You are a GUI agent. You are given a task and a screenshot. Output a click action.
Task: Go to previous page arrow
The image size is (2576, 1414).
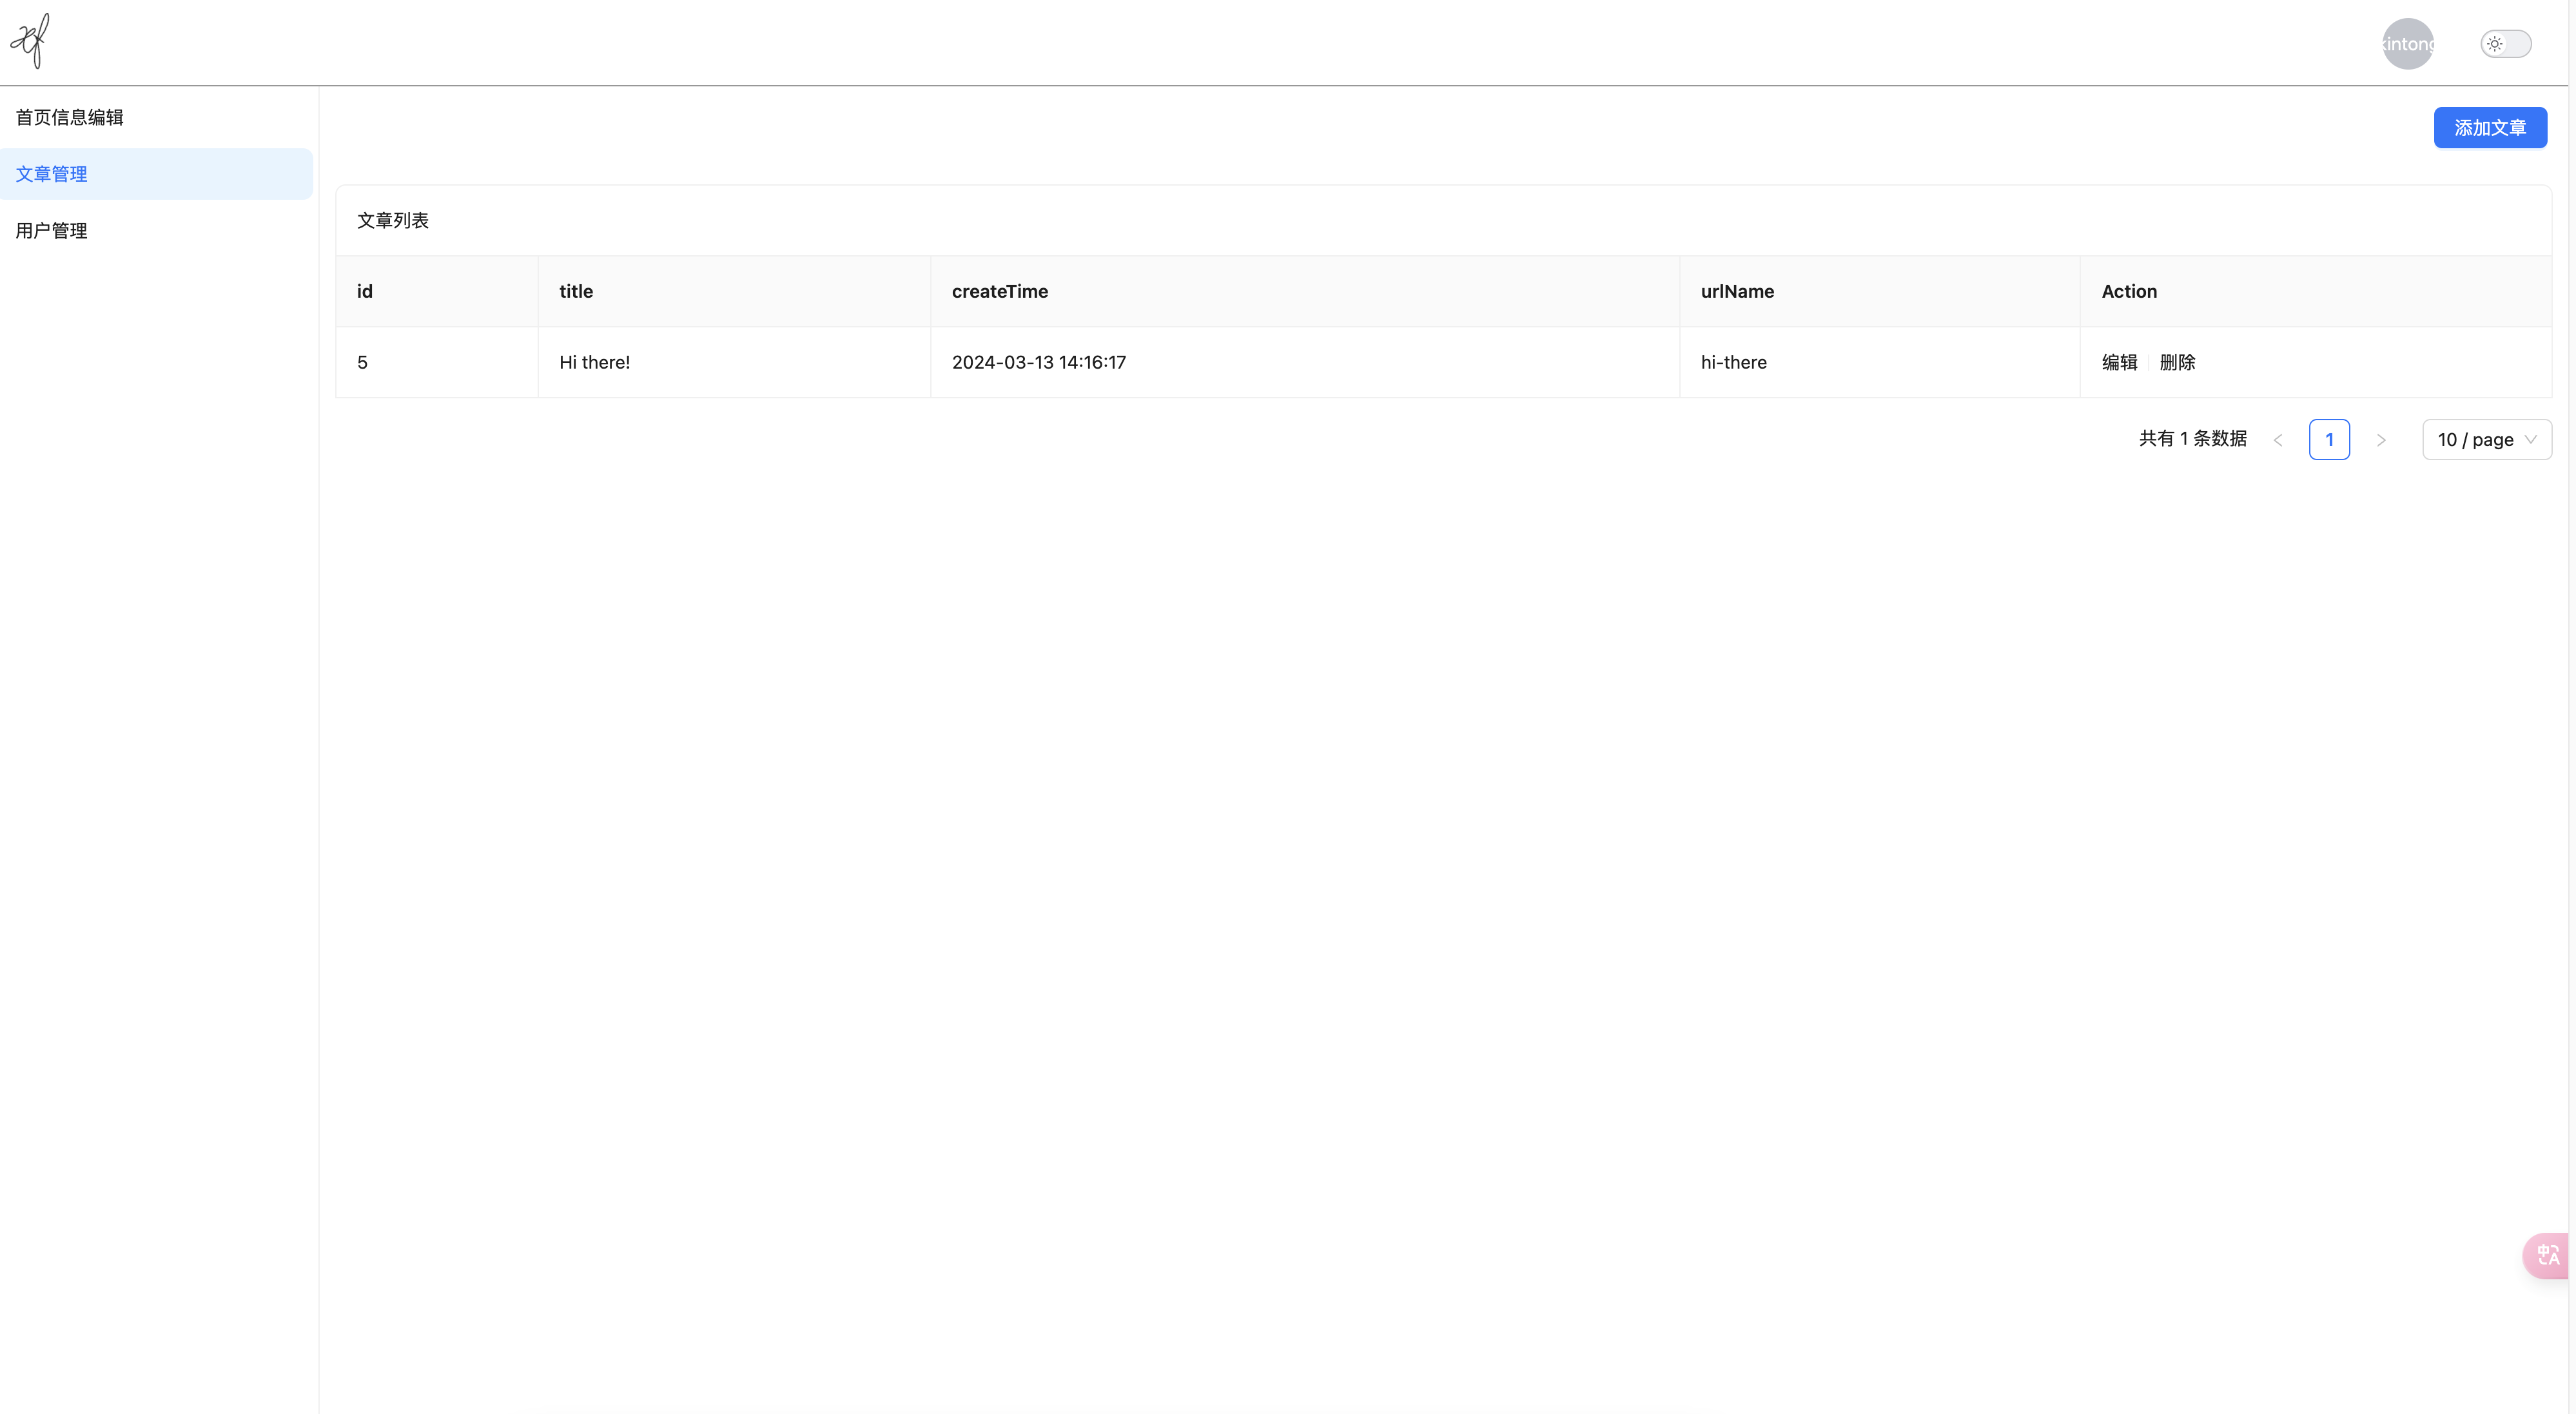pyautogui.click(x=2277, y=440)
